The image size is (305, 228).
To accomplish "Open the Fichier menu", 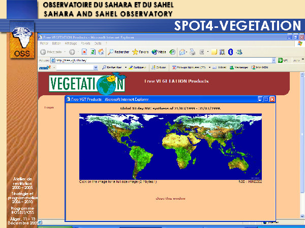I will [44, 44].
